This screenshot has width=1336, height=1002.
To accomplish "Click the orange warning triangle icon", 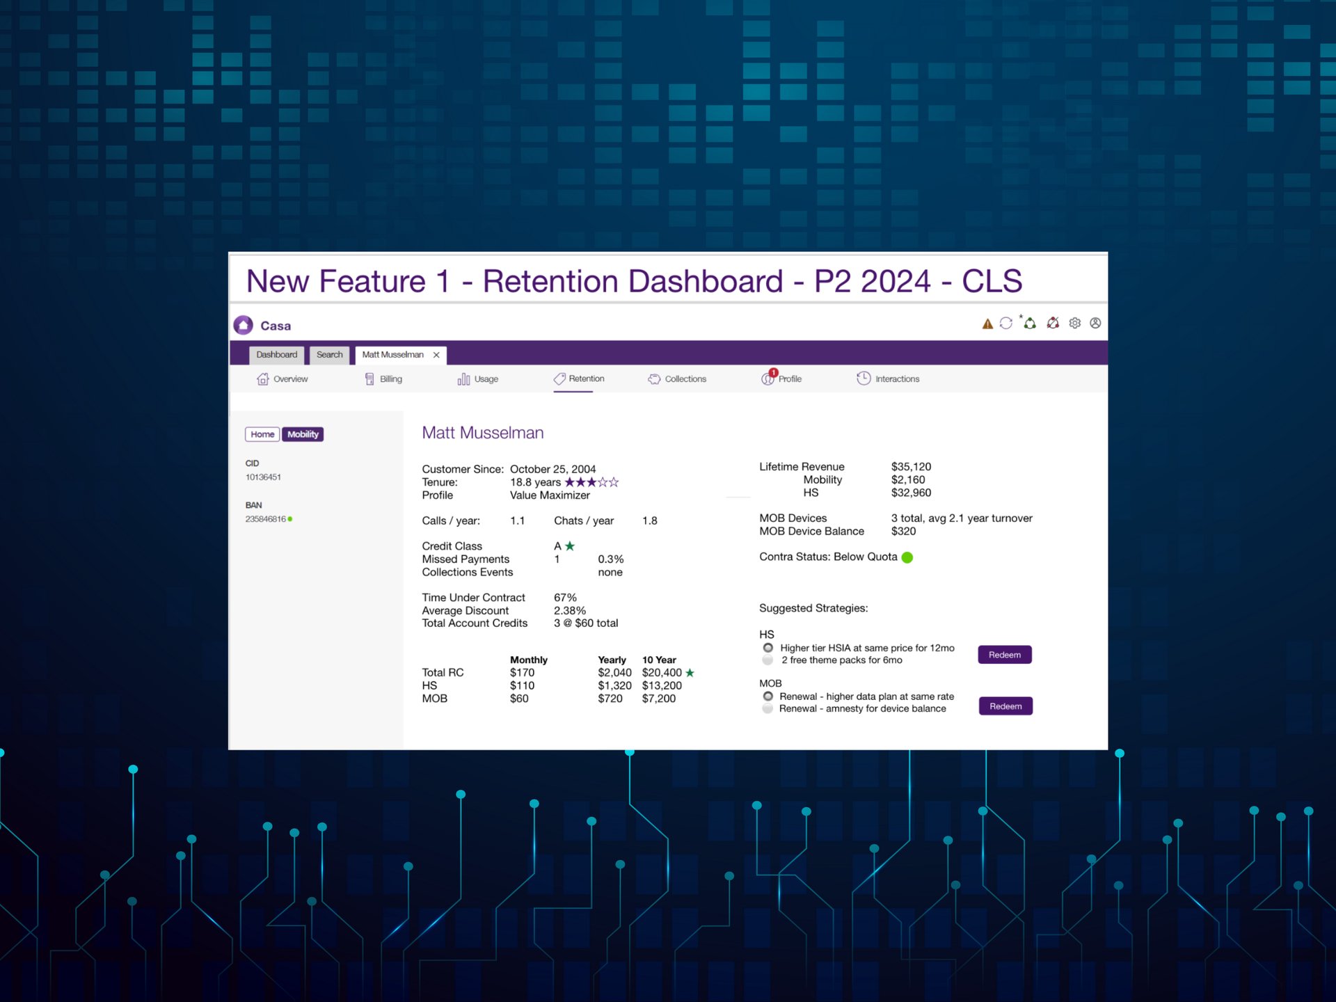I will (x=987, y=324).
